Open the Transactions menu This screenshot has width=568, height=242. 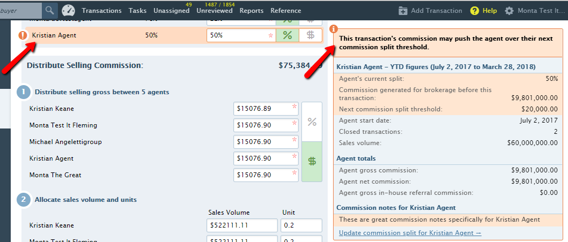(101, 11)
